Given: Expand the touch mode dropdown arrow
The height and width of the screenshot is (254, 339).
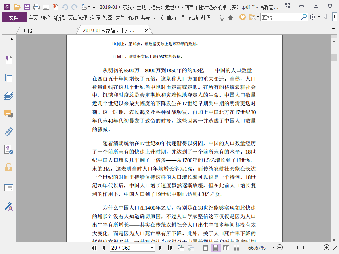Looking at the screenshot, I should [89, 7].
